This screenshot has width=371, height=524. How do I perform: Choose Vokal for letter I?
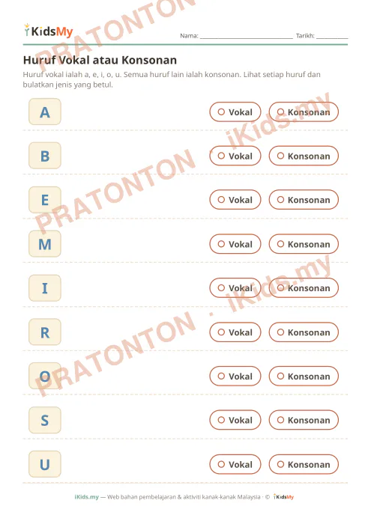coord(235,288)
